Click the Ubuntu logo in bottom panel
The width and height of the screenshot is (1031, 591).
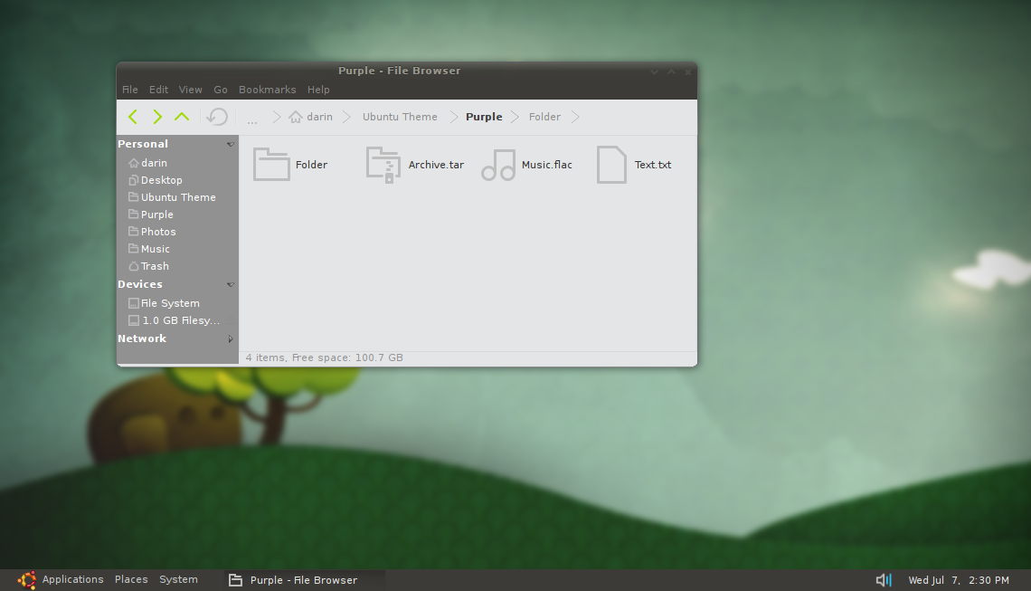click(26, 580)
